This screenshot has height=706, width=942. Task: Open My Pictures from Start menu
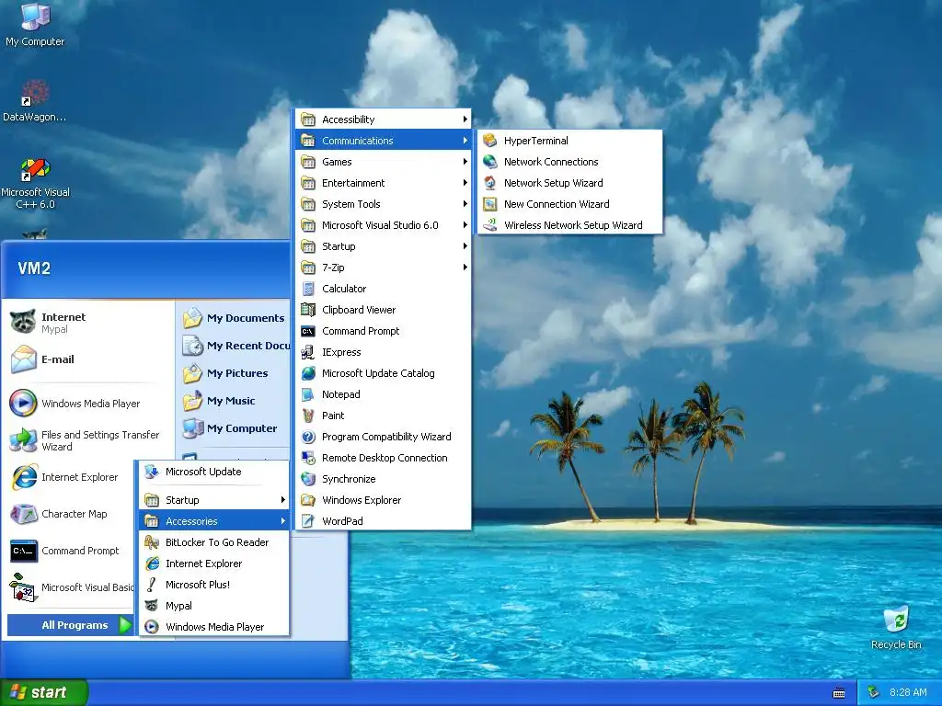235,373
